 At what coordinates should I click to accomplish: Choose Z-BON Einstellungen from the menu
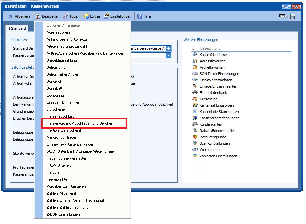coord(63,214)
